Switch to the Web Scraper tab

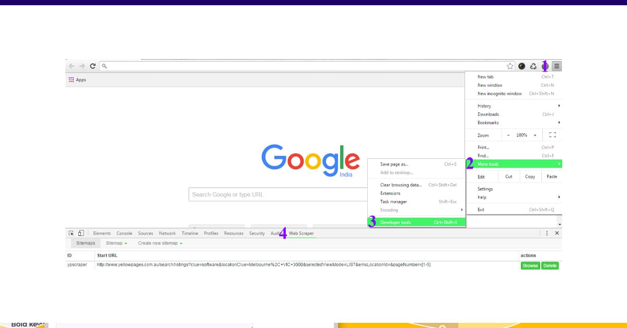(301, 233)
